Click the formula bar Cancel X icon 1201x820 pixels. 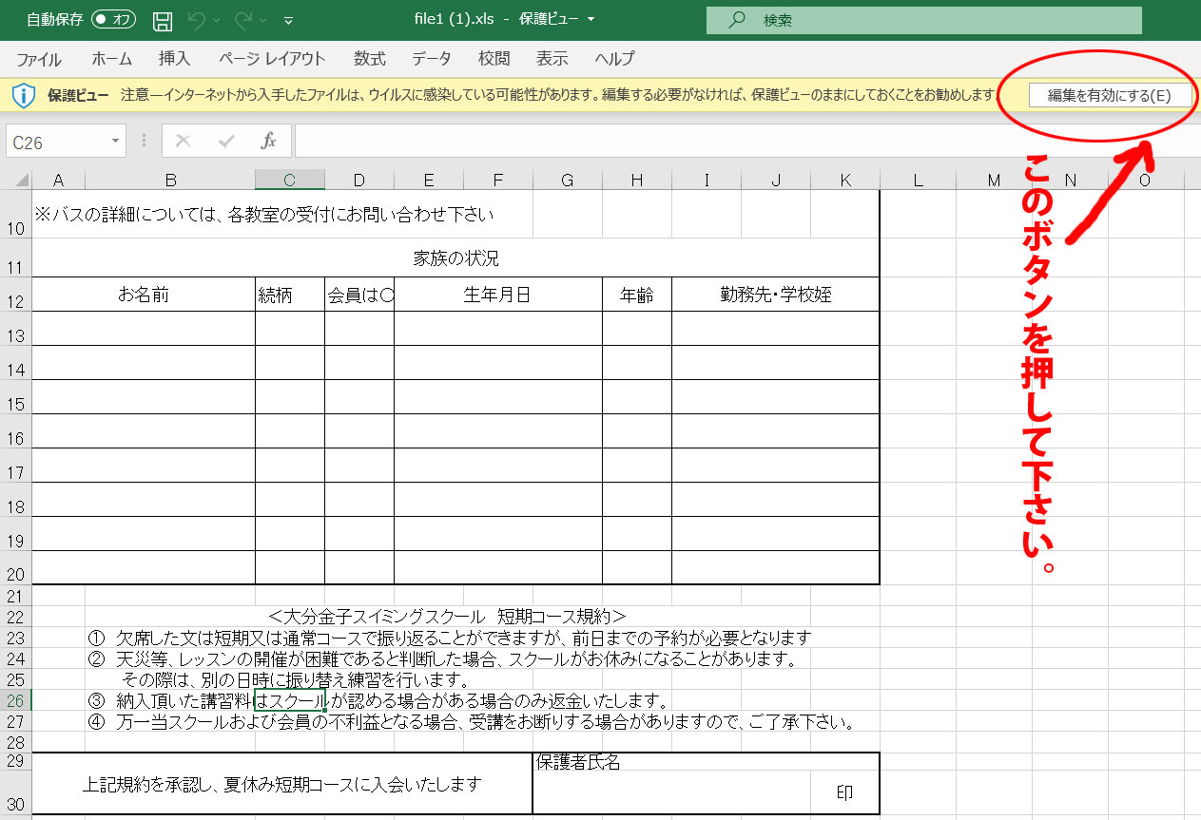(184, 142)
